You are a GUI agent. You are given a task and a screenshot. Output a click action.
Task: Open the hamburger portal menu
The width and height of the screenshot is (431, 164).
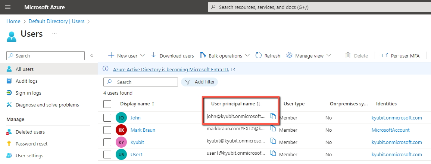tap(8, 7)
